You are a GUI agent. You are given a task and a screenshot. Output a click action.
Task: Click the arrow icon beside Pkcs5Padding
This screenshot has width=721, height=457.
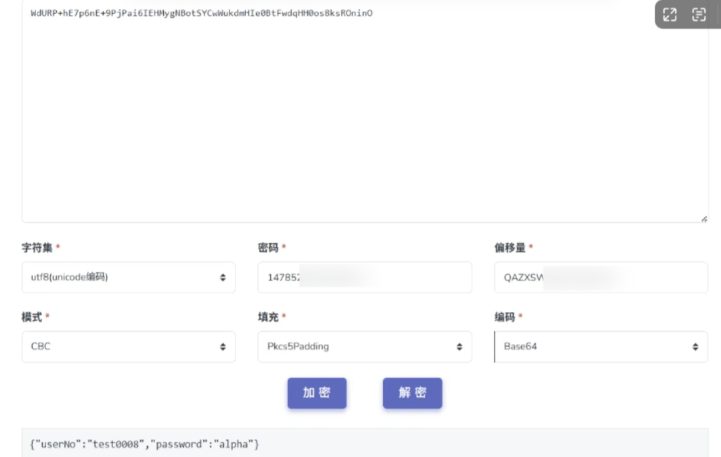pos(459,347)
